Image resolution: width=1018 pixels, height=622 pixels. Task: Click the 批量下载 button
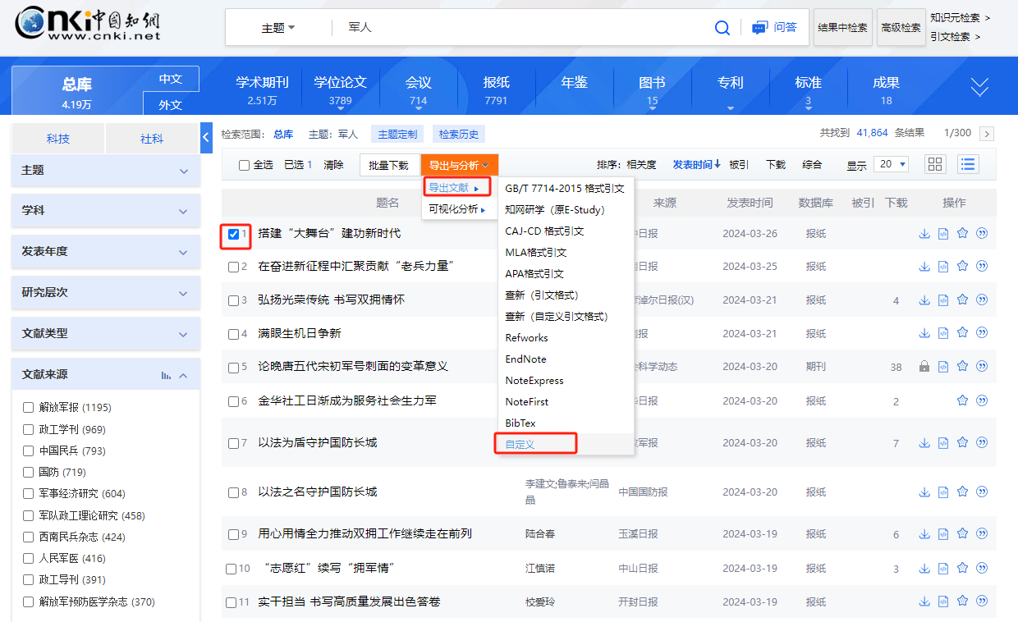[388, 165]
